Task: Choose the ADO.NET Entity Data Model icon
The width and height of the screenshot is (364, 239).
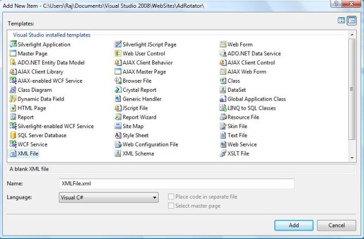Action: [x=13, y=63]
